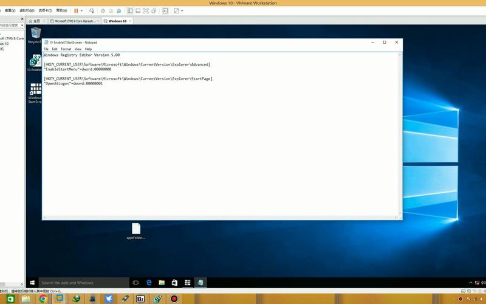Open the power options dropdown next to pause

click(81, 10)
